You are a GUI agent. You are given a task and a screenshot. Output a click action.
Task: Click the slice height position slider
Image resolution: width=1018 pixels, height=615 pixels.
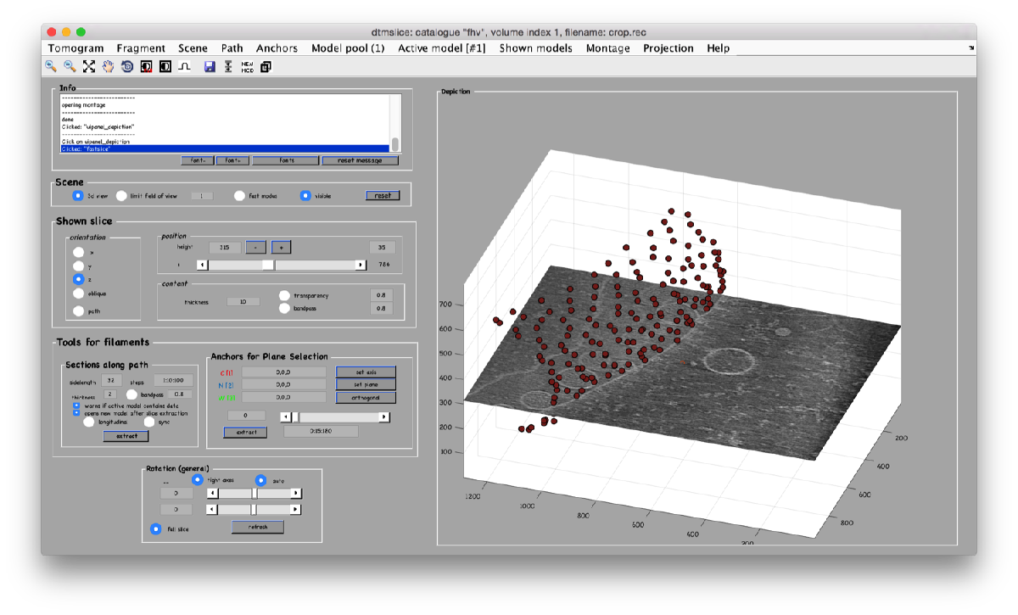coord(282,265)
